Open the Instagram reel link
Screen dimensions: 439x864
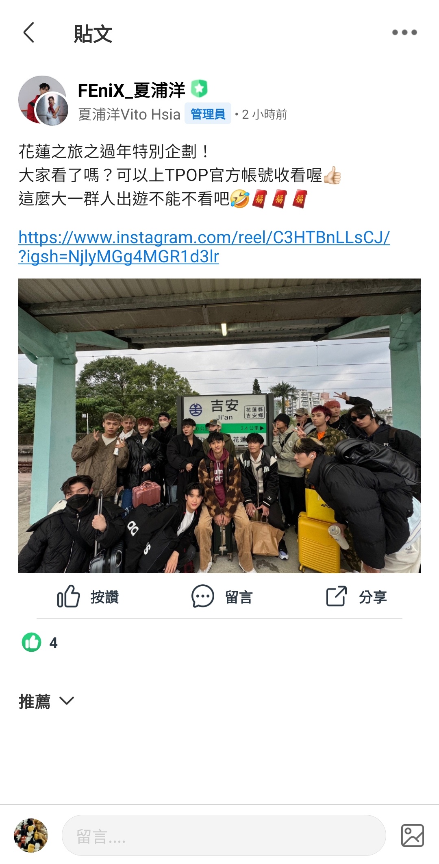(204, 247)
